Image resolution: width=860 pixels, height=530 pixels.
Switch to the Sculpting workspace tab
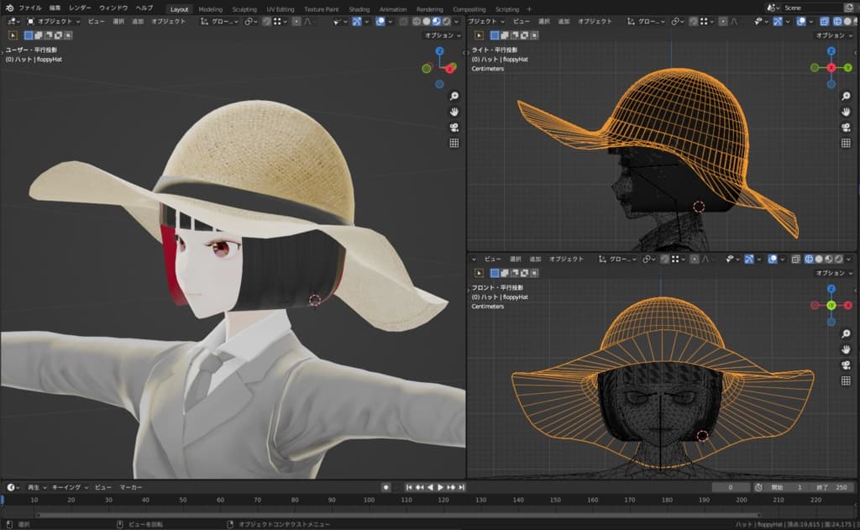pos(244,9)
